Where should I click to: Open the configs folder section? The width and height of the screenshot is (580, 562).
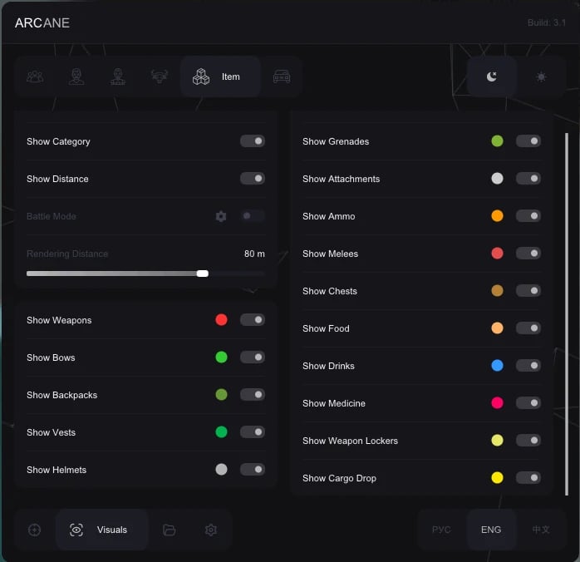[x=169, y=530]
